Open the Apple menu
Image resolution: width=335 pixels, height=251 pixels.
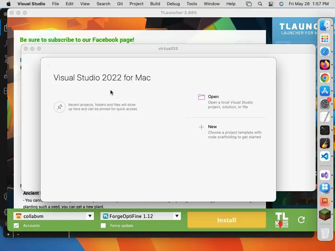(9, 4)
